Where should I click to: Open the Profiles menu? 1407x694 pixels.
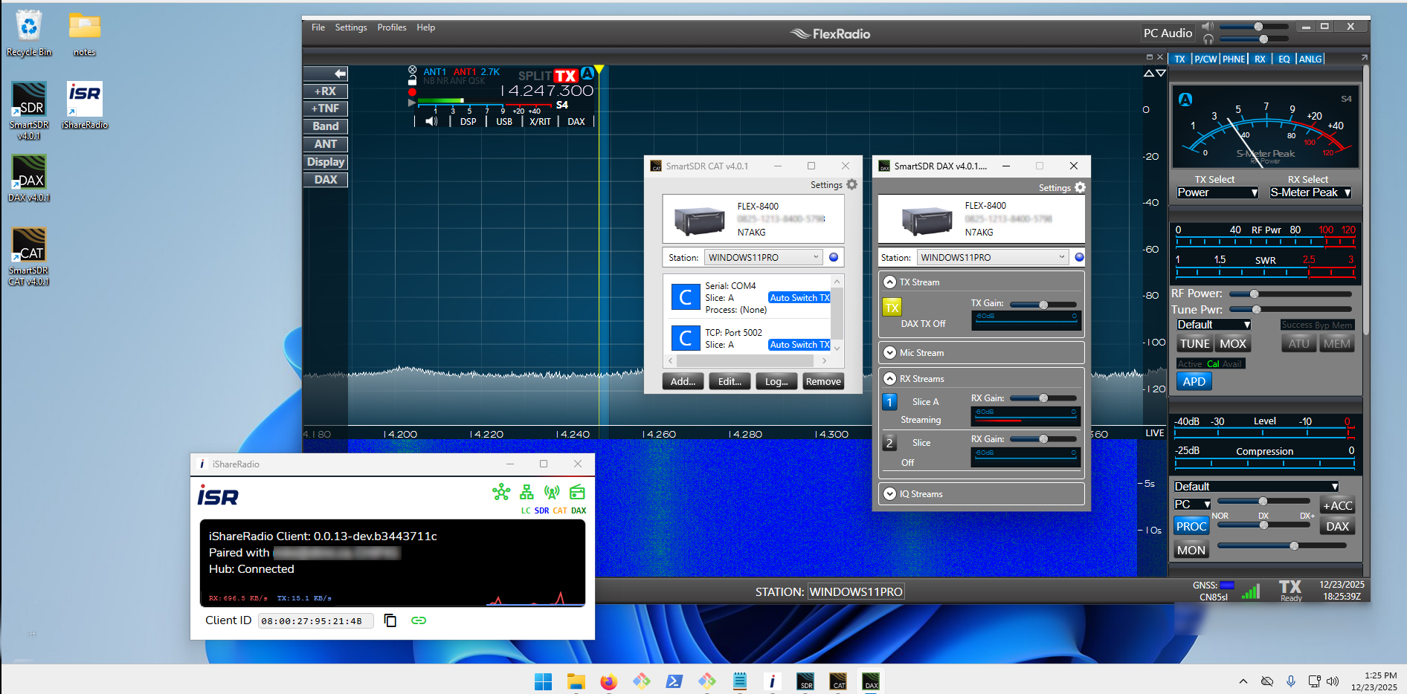pyautogui.click(x=392, y=27)
